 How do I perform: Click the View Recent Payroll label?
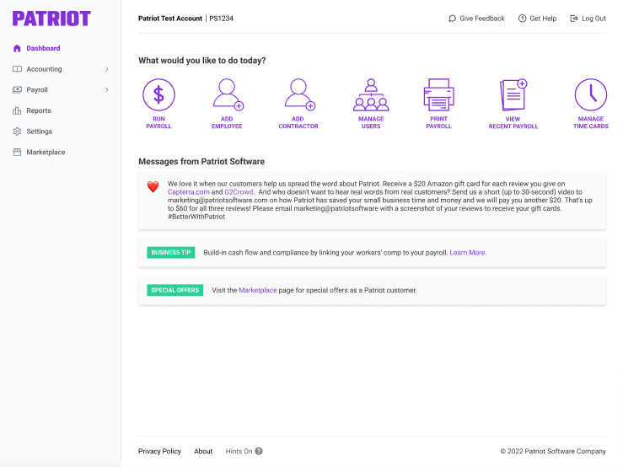pos(513,122)
